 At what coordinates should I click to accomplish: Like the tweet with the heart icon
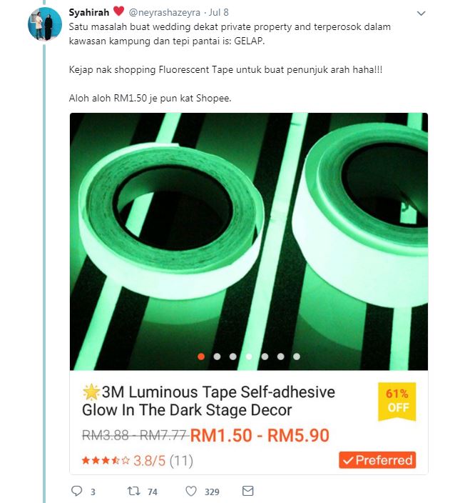click(191, 491)
